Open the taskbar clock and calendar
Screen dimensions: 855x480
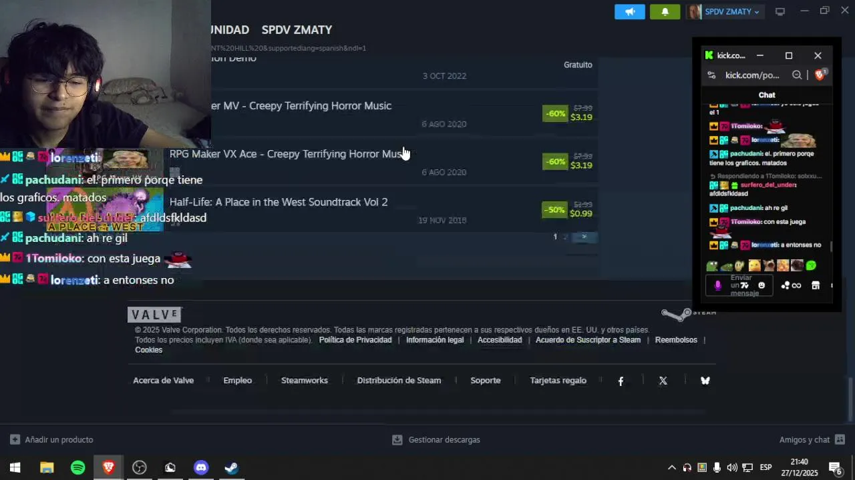pos(799,467)
